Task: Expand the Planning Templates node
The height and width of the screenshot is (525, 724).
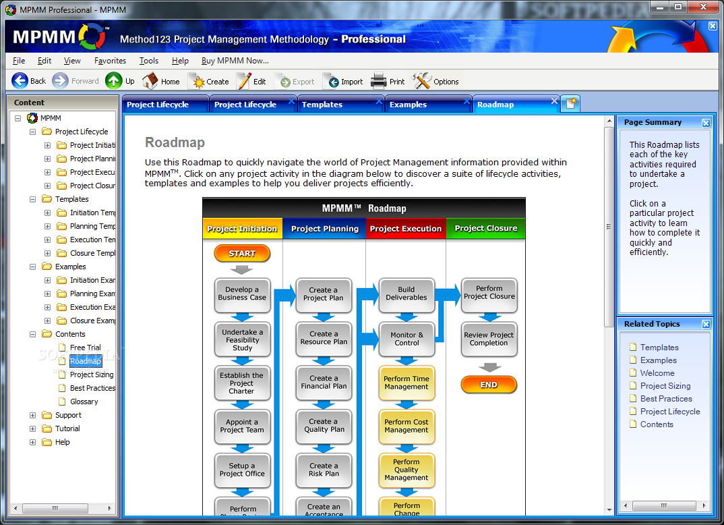Action: [47, 226]
